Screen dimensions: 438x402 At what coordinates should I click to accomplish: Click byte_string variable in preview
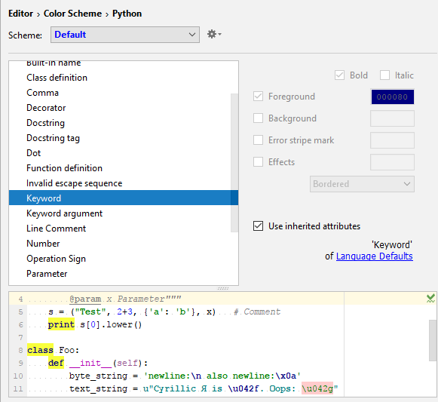click(98, 376)
